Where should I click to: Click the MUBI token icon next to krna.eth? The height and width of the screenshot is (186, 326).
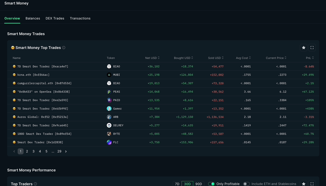tap(109, 75)
